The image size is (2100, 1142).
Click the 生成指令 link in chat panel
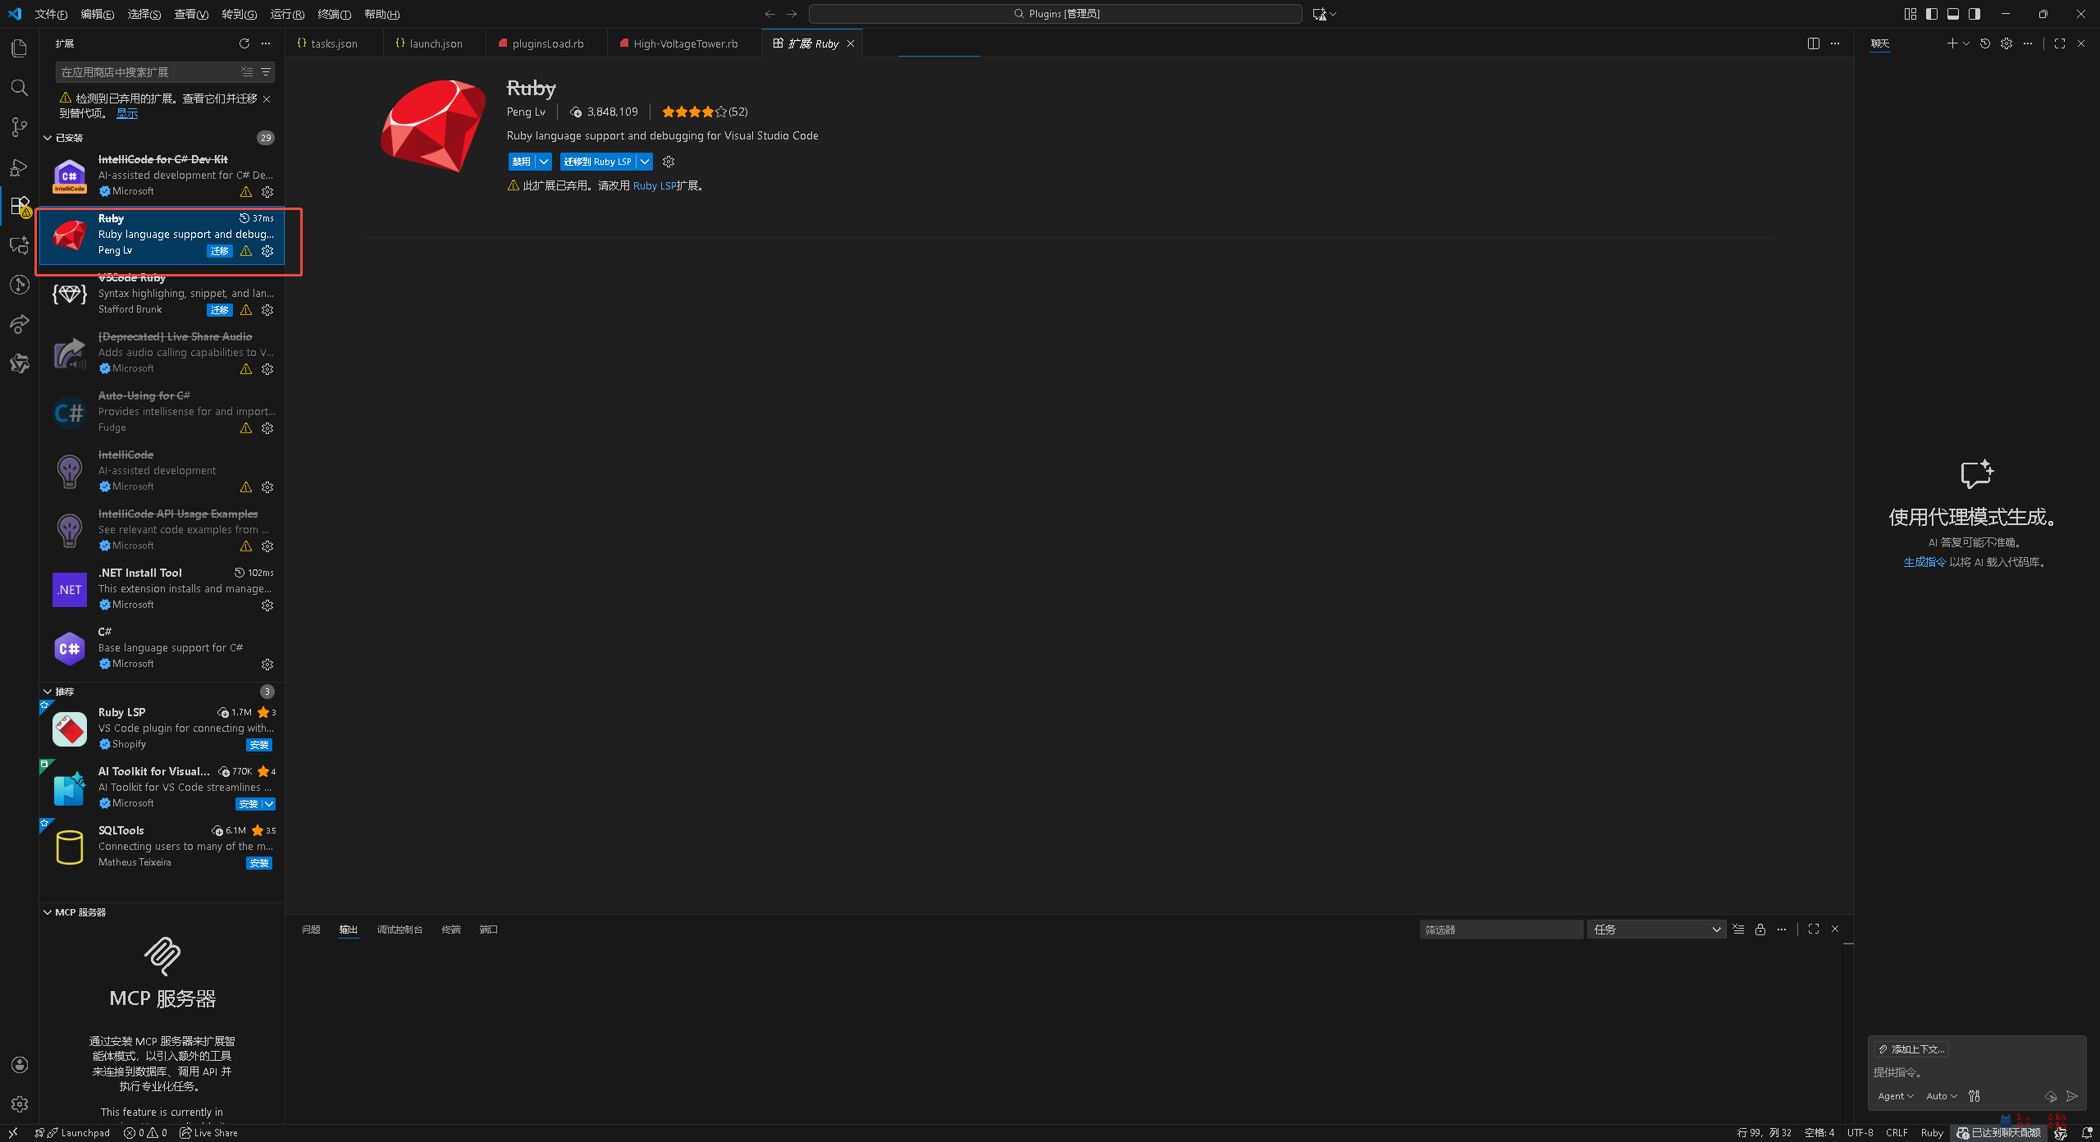coord(1924,562)
